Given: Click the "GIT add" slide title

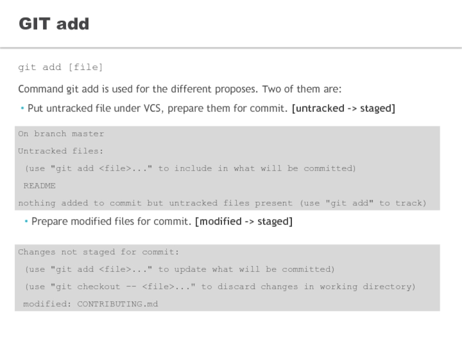Looking at the screenshot, I should (x=54, y=24).
